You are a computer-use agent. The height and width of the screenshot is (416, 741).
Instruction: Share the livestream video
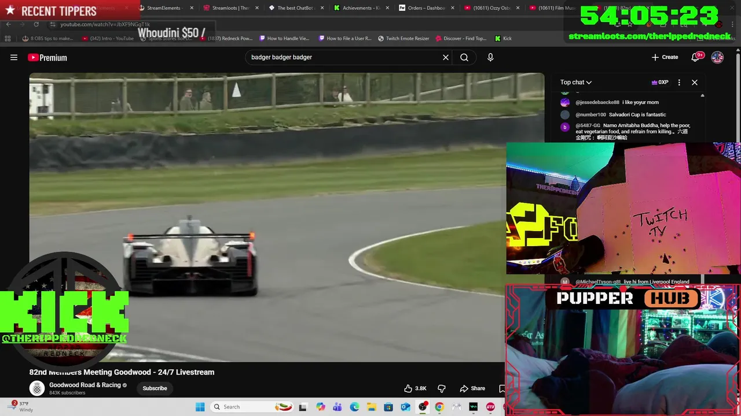pos(472,388)
